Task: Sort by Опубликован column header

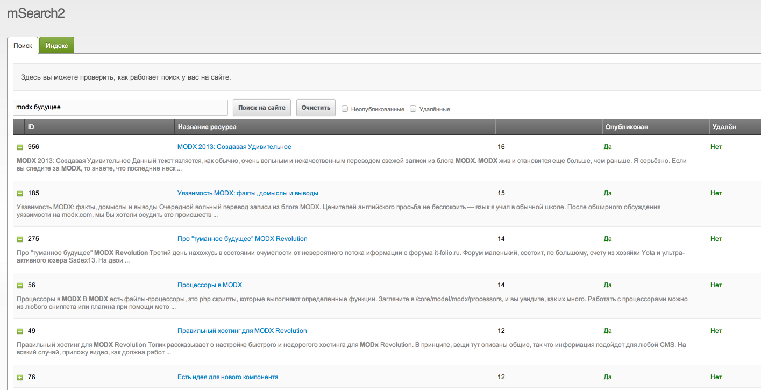Action: click(656, 127)
